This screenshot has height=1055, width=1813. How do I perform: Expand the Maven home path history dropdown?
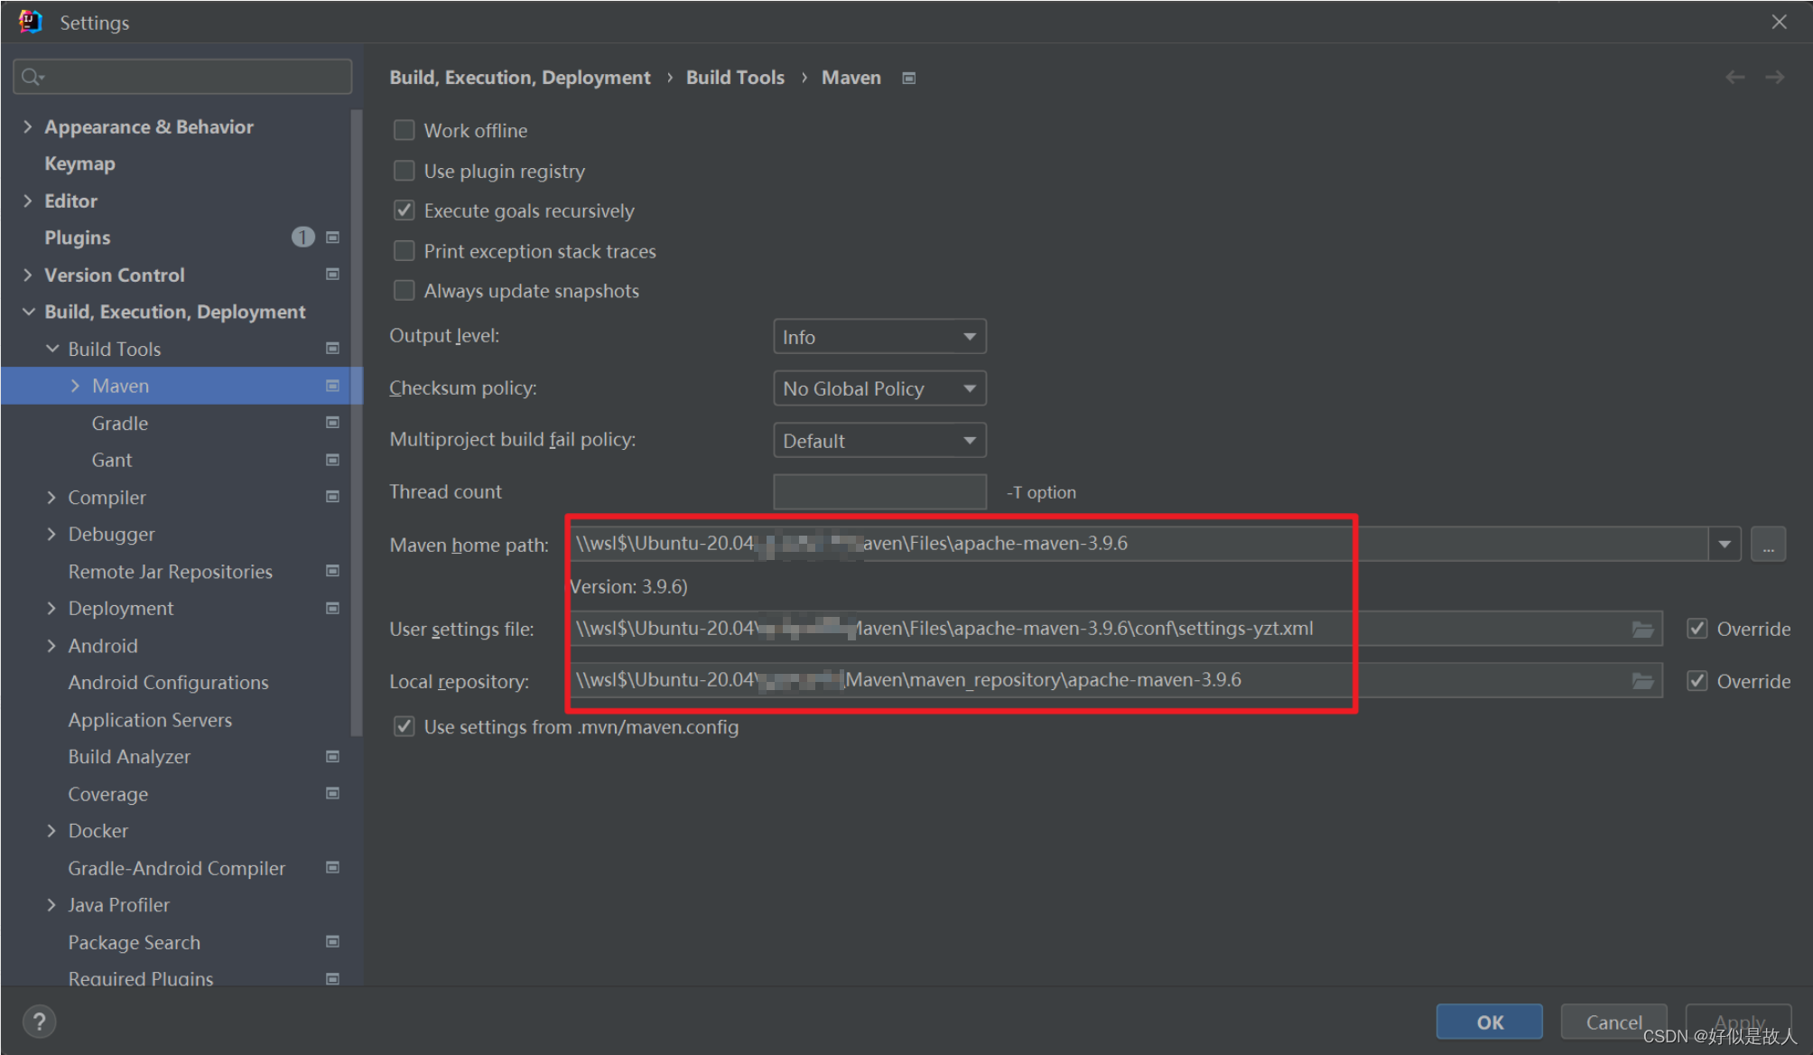pyautogui.click(x=1725, y=543)
